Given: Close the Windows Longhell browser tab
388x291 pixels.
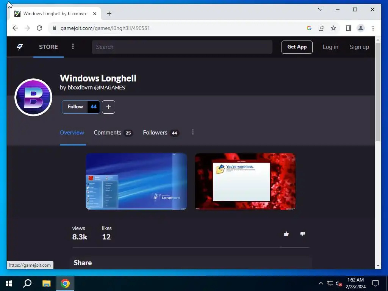Looking at the screenshot, I should tap(94, 14).
